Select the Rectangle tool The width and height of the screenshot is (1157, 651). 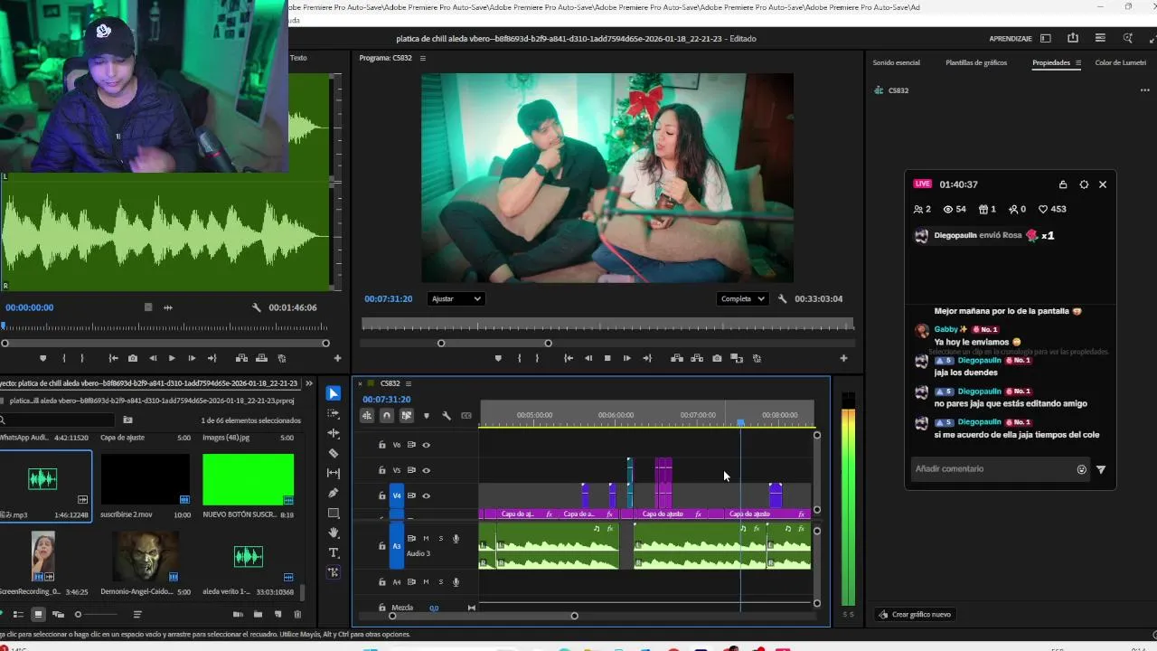tap(334, 513)
